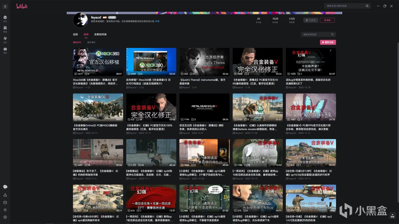This screenshot has height=224, width=399.
Task: Click the magnifier icon in 搜索投稿视频 box
Action: [x=332, y=35]
